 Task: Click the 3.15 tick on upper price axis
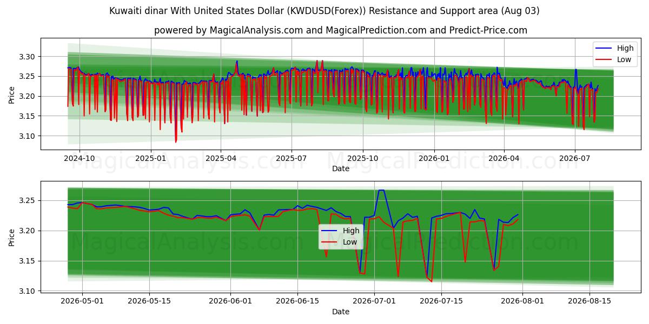pyautogui.click(x=28, y=116)
